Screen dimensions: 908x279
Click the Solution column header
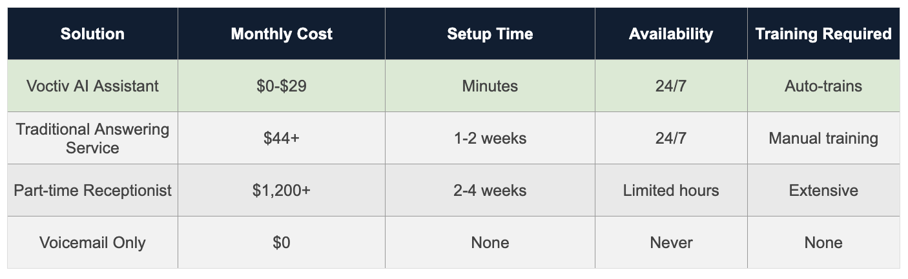pyautogui.click(x=92, y=34)
